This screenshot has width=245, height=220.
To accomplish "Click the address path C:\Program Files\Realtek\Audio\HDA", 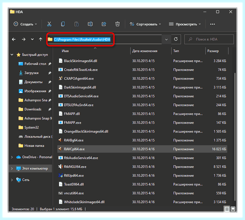I will 82,40.
